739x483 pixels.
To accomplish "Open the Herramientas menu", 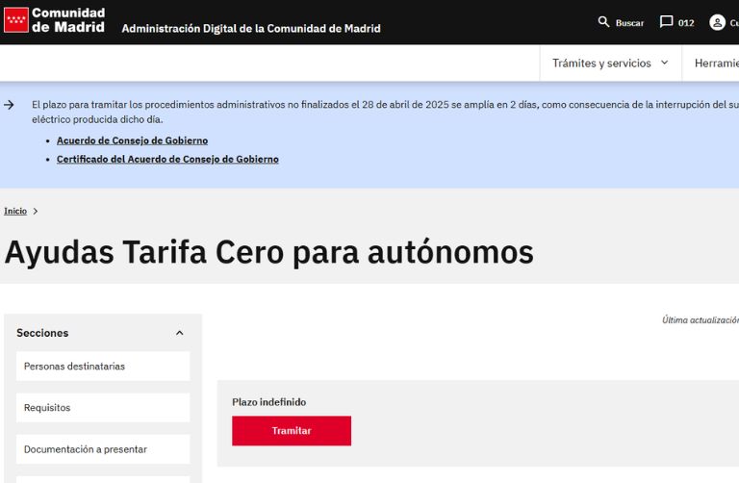I will 716,64.
